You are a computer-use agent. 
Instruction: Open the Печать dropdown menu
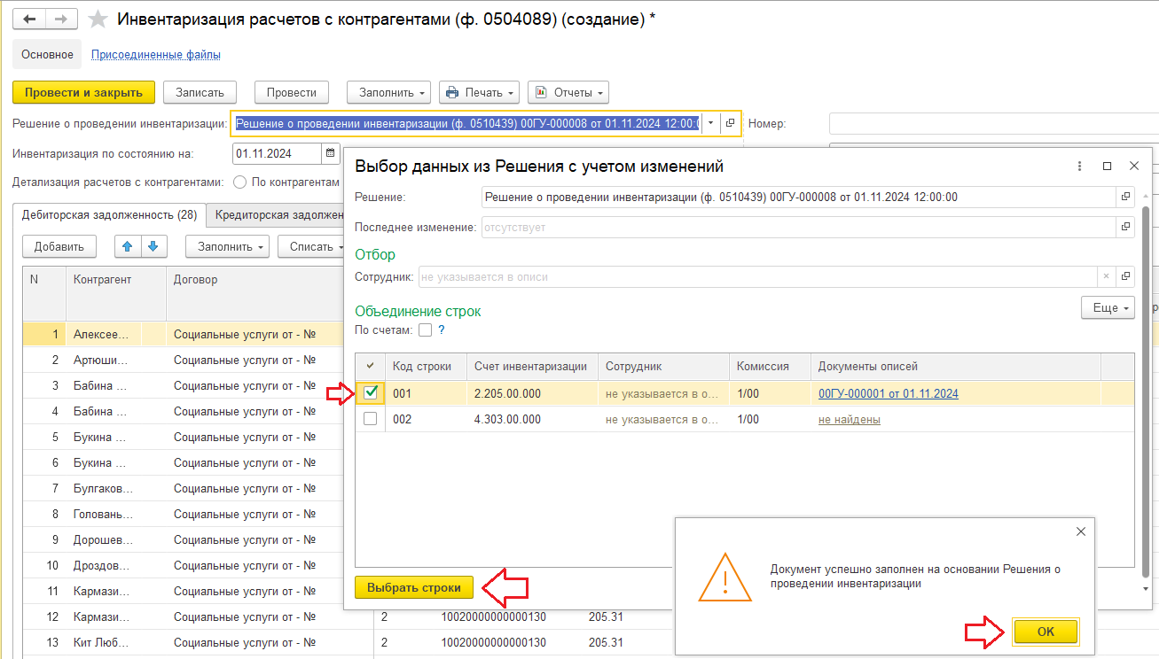point(479,92)
